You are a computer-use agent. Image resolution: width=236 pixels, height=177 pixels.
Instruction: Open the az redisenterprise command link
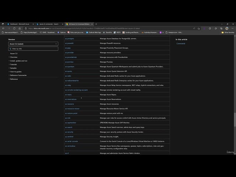(72, 80)
